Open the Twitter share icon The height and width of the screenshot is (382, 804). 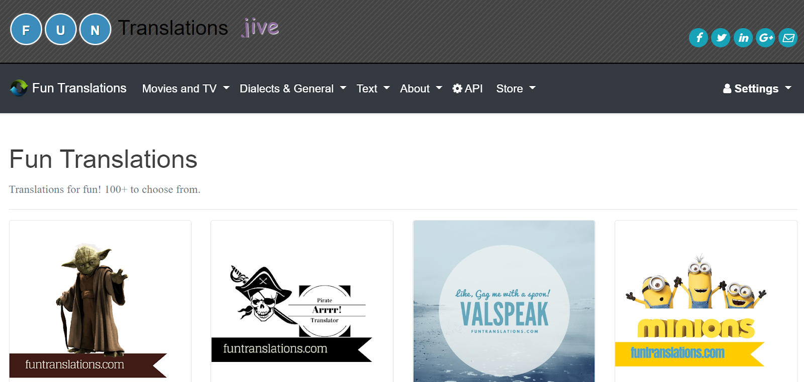pyautogui.click(x=721, y=38)
